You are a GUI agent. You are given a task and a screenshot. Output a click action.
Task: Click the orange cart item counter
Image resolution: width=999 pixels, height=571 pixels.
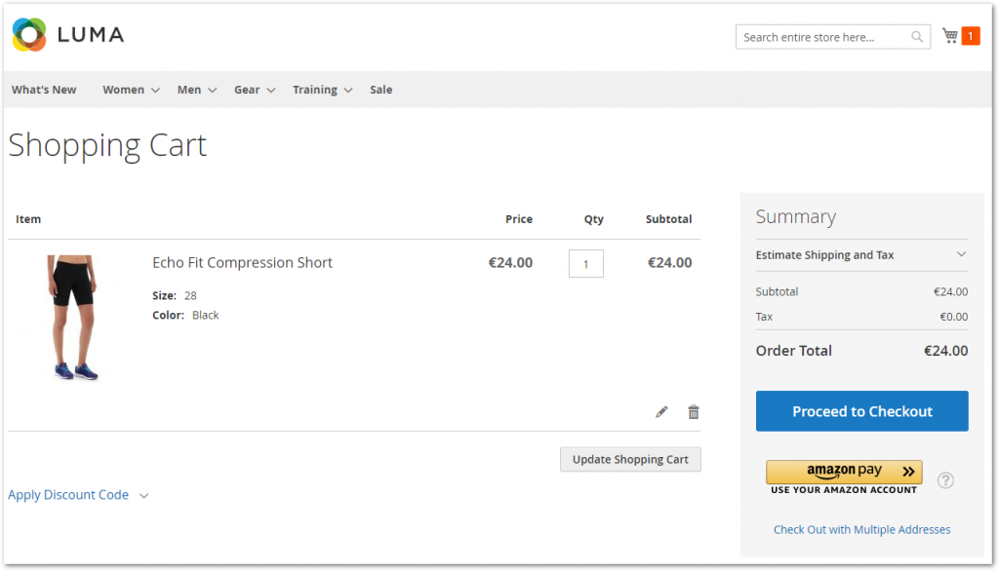(x=971, y=36)
